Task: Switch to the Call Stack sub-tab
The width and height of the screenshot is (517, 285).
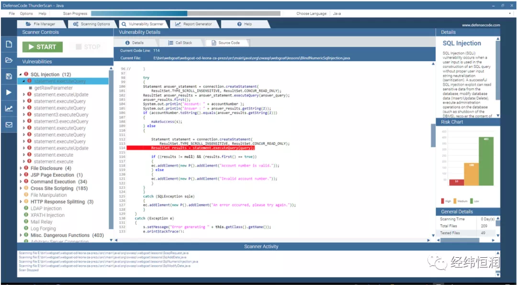Action: 180,43
